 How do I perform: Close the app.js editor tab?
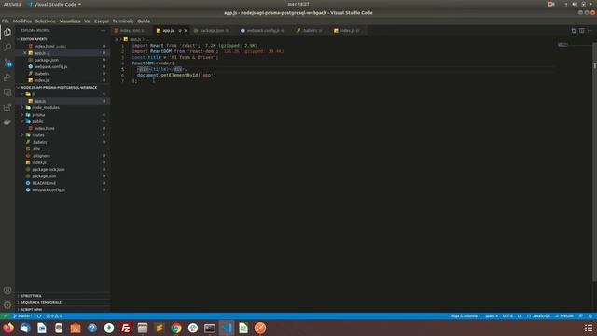pyautogui.click(x=186, y=31)
